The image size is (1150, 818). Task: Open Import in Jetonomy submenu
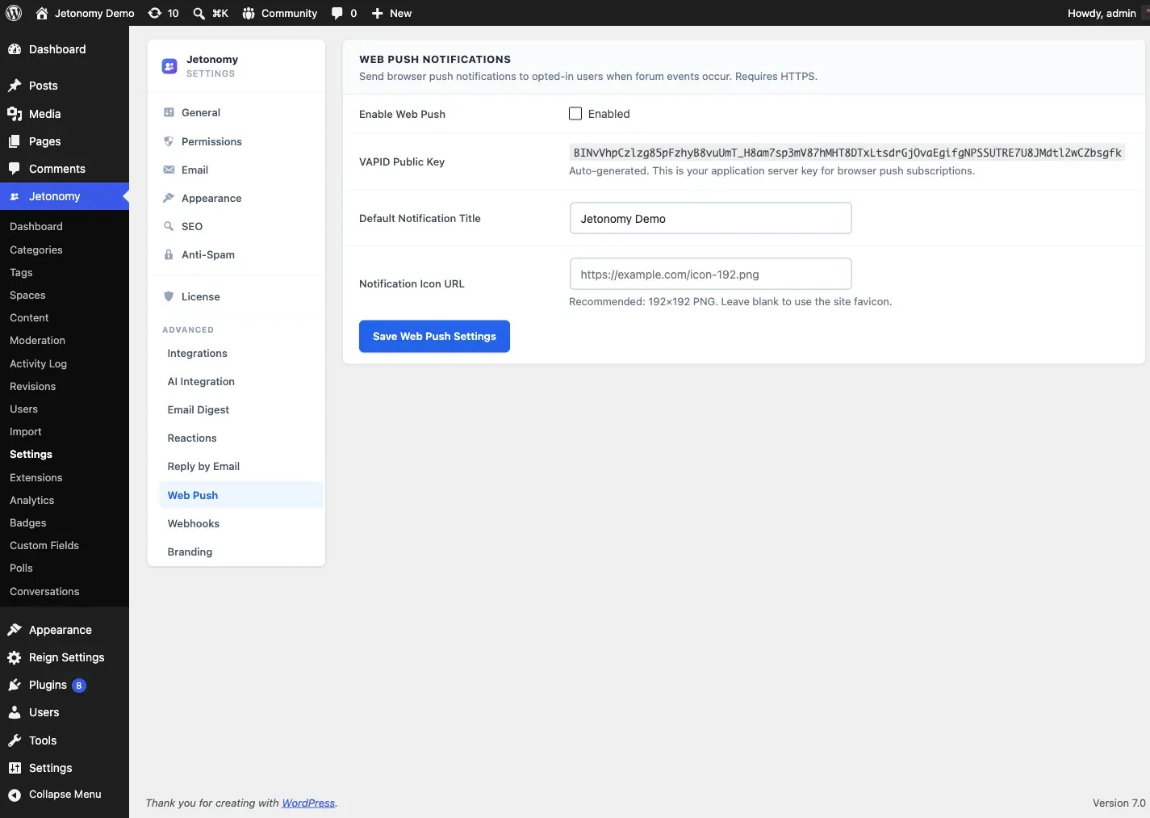point(25,431)
